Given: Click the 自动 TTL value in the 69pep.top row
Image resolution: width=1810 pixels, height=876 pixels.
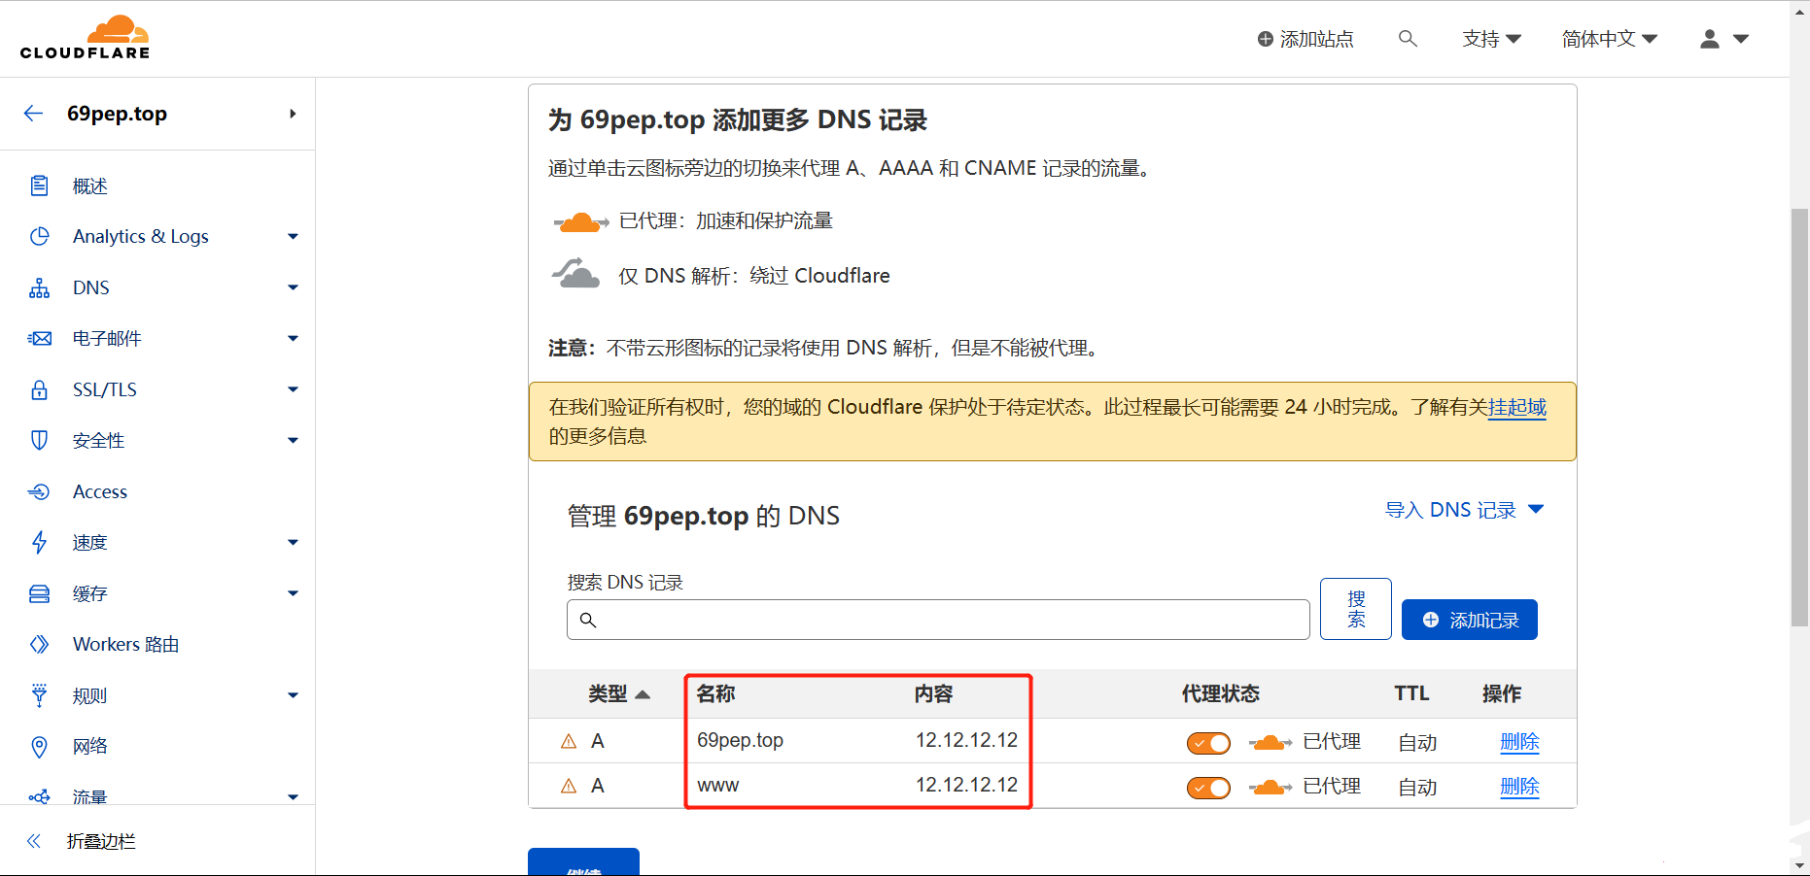Looking at the screenshot, I should coord(1417,743).
